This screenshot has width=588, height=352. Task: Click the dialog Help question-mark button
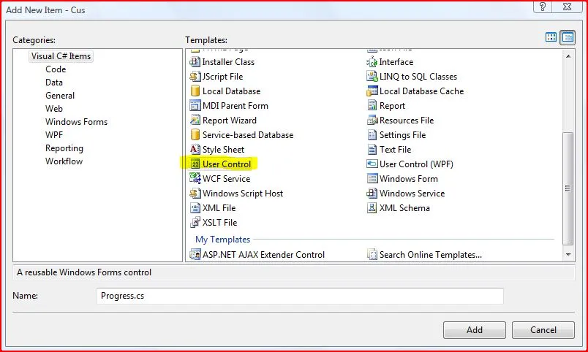tap(543, 7)
